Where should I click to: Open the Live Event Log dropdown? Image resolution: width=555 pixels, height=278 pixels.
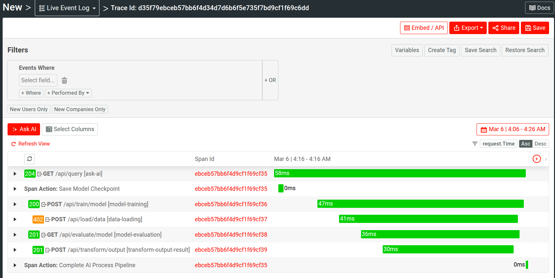67,8
